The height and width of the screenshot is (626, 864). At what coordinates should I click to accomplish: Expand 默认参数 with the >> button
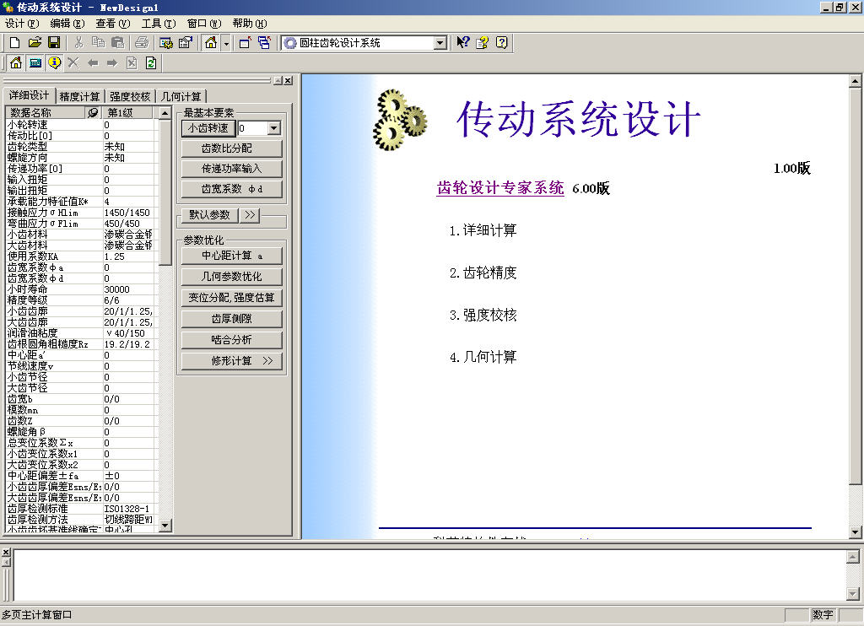250,215
